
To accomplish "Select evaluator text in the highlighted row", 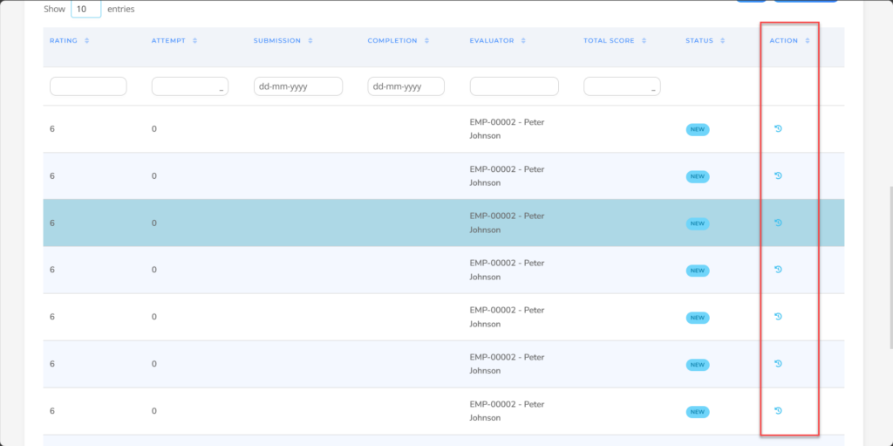I will click(507, 223).
